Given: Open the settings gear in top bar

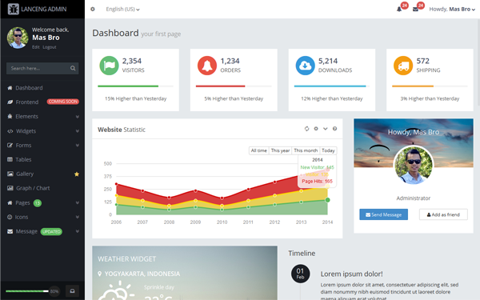Looking at the screenshot, I should tap(93, 9).
